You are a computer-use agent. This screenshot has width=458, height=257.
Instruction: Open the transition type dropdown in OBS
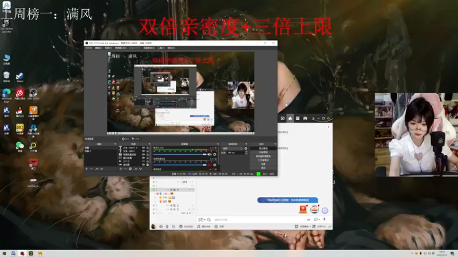coord(233,148)
